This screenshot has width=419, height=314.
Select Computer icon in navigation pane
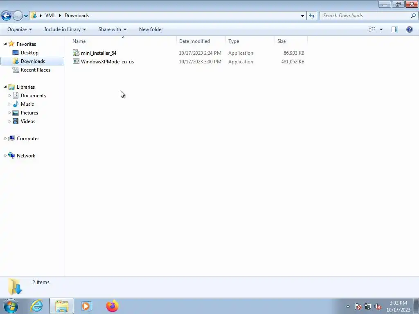(x=11, y=138)
